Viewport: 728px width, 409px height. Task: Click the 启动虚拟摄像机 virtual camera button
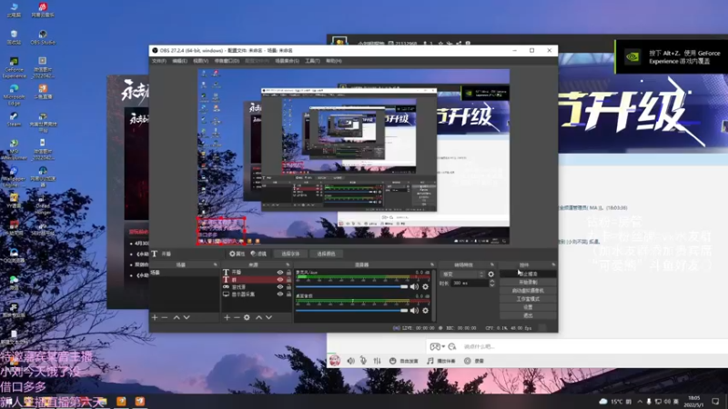tap(528, 291)
